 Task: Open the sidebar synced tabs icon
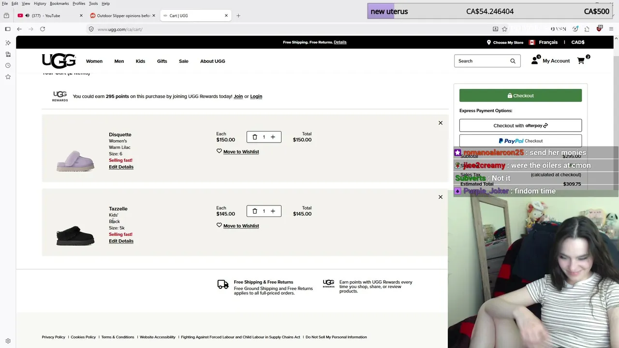pyautogui.click(x=8, y=54)
